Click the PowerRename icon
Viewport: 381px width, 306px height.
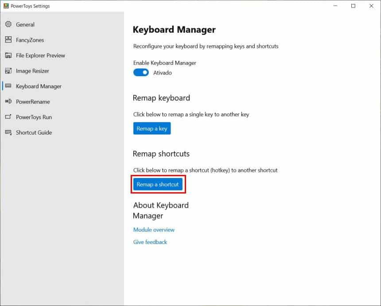click(8, 101)
